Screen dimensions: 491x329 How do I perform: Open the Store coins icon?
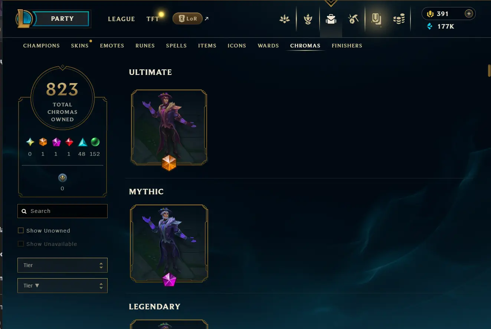click(399, 19)
